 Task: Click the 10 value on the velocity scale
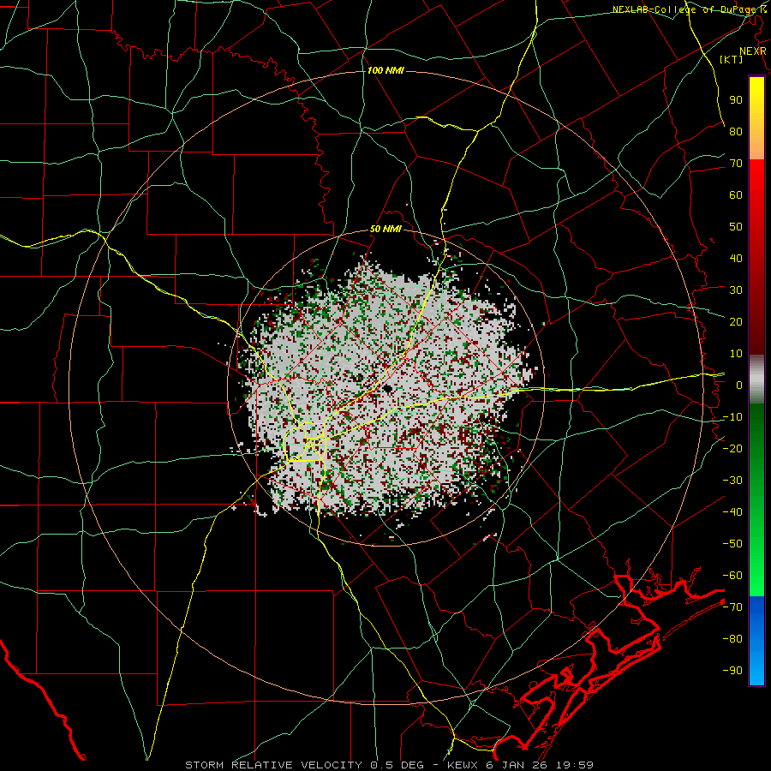pos(736,354)
